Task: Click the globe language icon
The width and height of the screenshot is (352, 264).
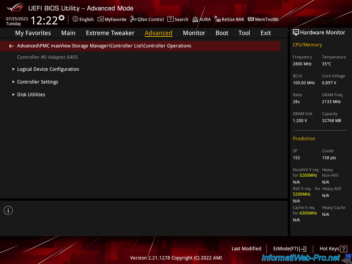Action: pos(75,19)
